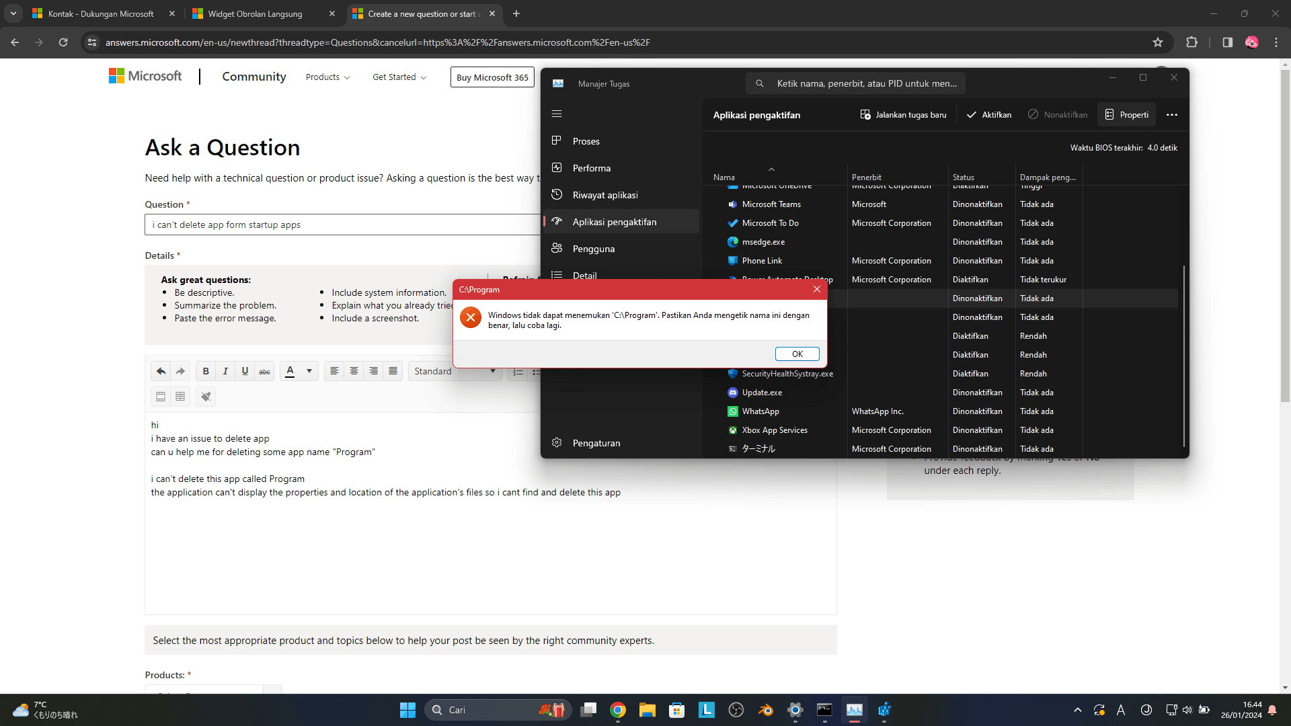Click the remove formatting icon
1291x726 pixels.
[206, 397]
